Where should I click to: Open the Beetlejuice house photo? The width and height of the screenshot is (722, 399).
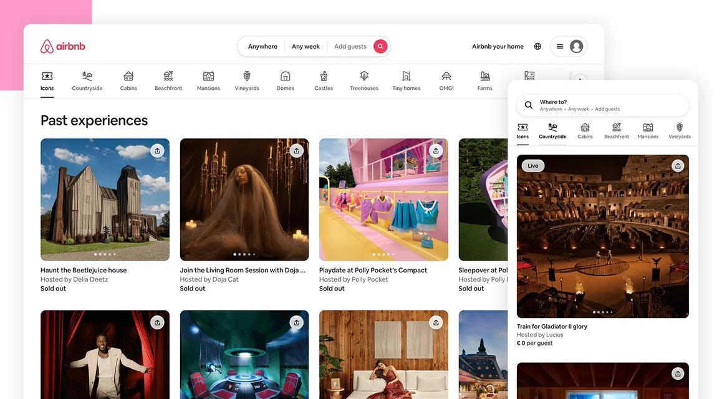105,199
